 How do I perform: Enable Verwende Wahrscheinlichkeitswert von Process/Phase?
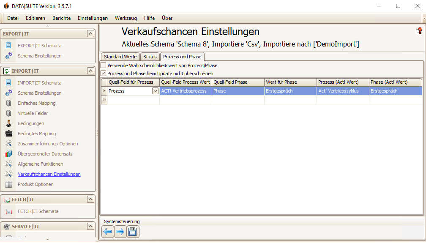click(104, 66)
